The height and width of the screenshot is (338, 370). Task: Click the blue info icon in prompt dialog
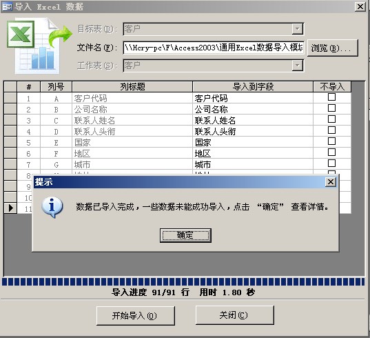click(x=52, y=207)
